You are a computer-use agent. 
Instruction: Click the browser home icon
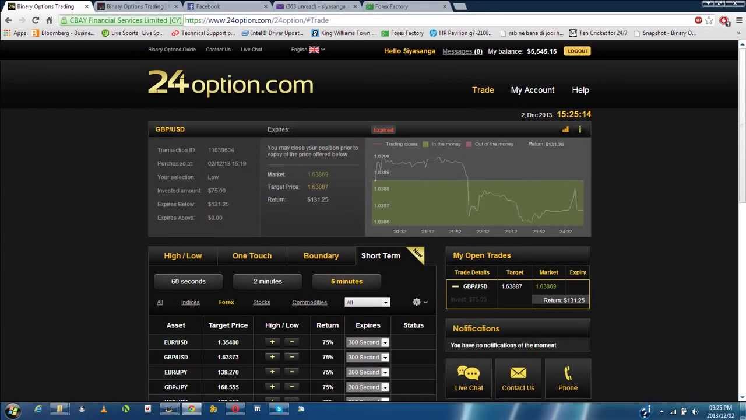coord(49,20)
